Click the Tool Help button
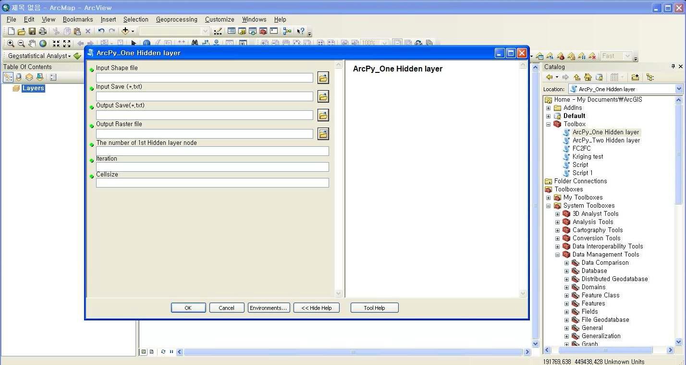Screen dimensions: 686x365 click(x=375, y=308)
